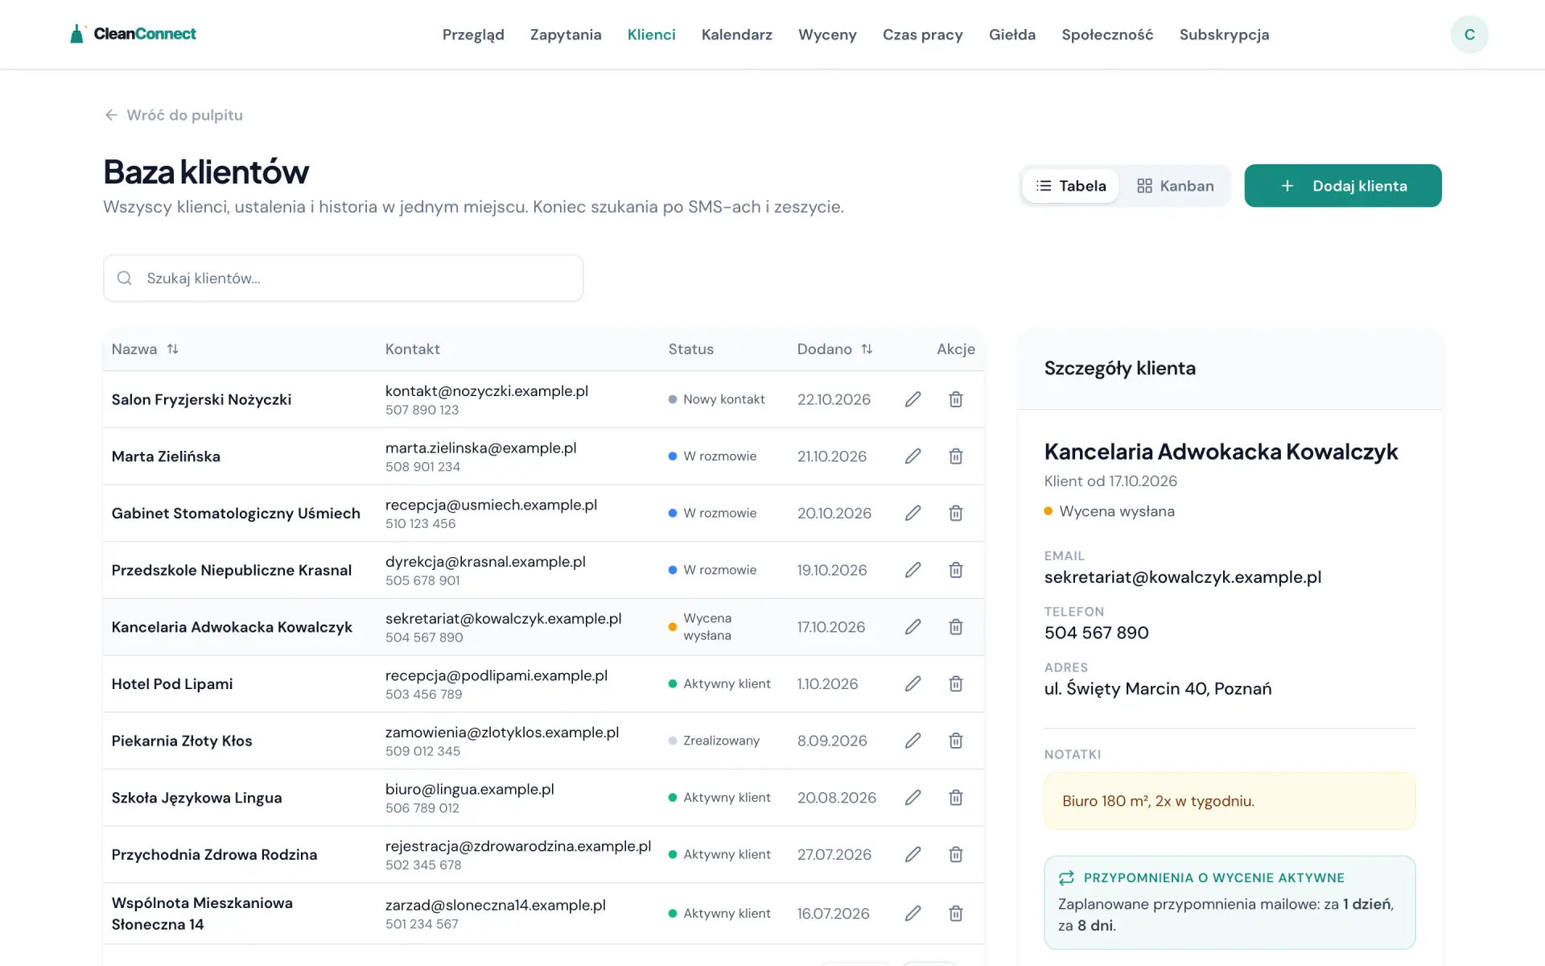Click rejestracja@zdrowarodzina.example.pl email cell
The width and height of the screenshot is (1545, 966).
(x=517, y=846)
